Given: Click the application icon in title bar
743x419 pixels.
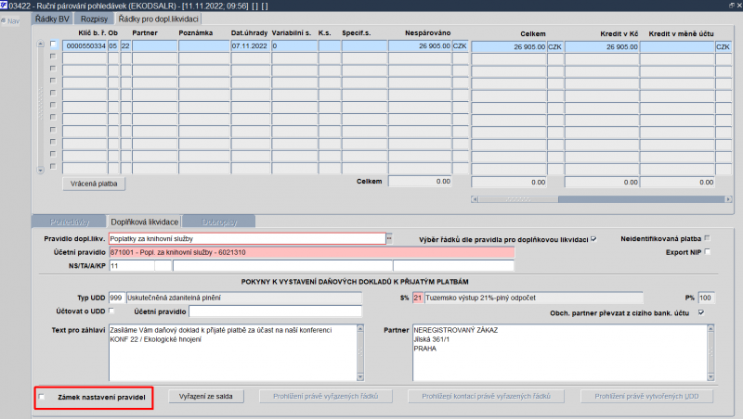Looking at the screenshot, I should 4,6.
